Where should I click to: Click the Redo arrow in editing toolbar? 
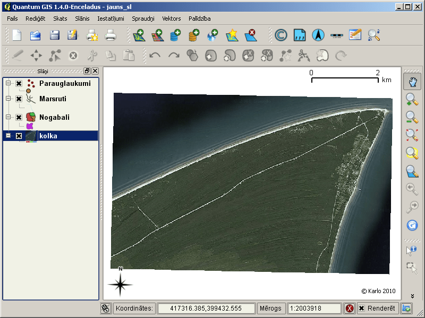(x=174, y=56)
